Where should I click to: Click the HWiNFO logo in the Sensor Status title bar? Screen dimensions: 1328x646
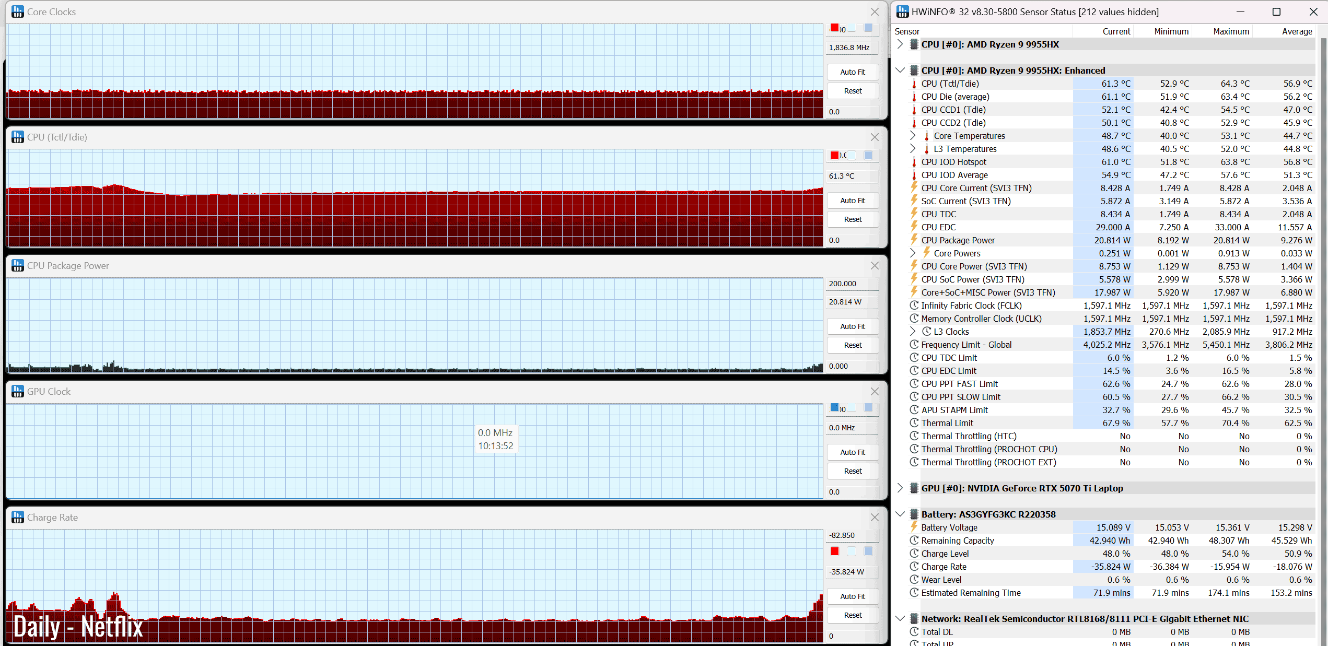(x=902, y=11)
